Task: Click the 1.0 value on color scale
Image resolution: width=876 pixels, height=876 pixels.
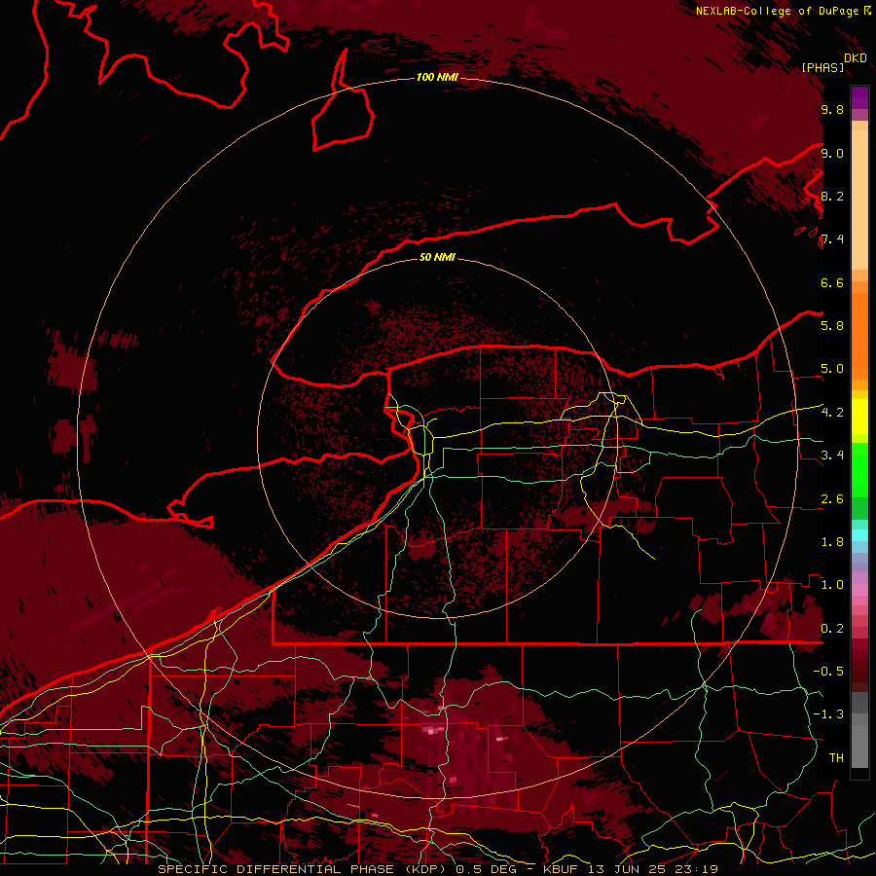Action: [x=832, y=585]
